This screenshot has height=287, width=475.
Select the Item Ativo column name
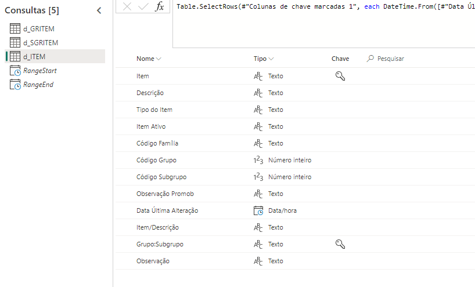[x=151, y=127]
